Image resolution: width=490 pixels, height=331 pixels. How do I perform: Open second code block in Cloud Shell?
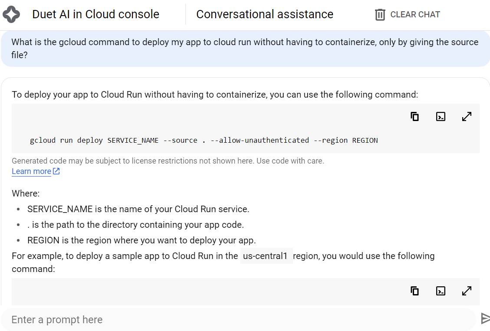click(441, 291)
